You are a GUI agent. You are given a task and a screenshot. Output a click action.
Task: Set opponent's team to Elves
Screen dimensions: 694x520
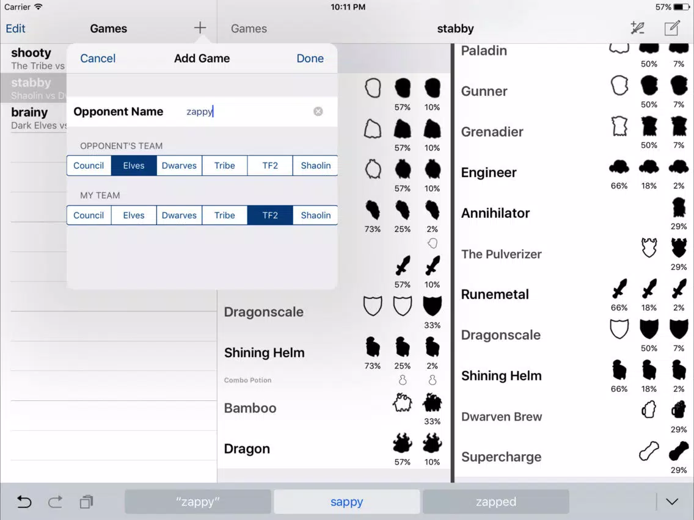click(134, 165)
